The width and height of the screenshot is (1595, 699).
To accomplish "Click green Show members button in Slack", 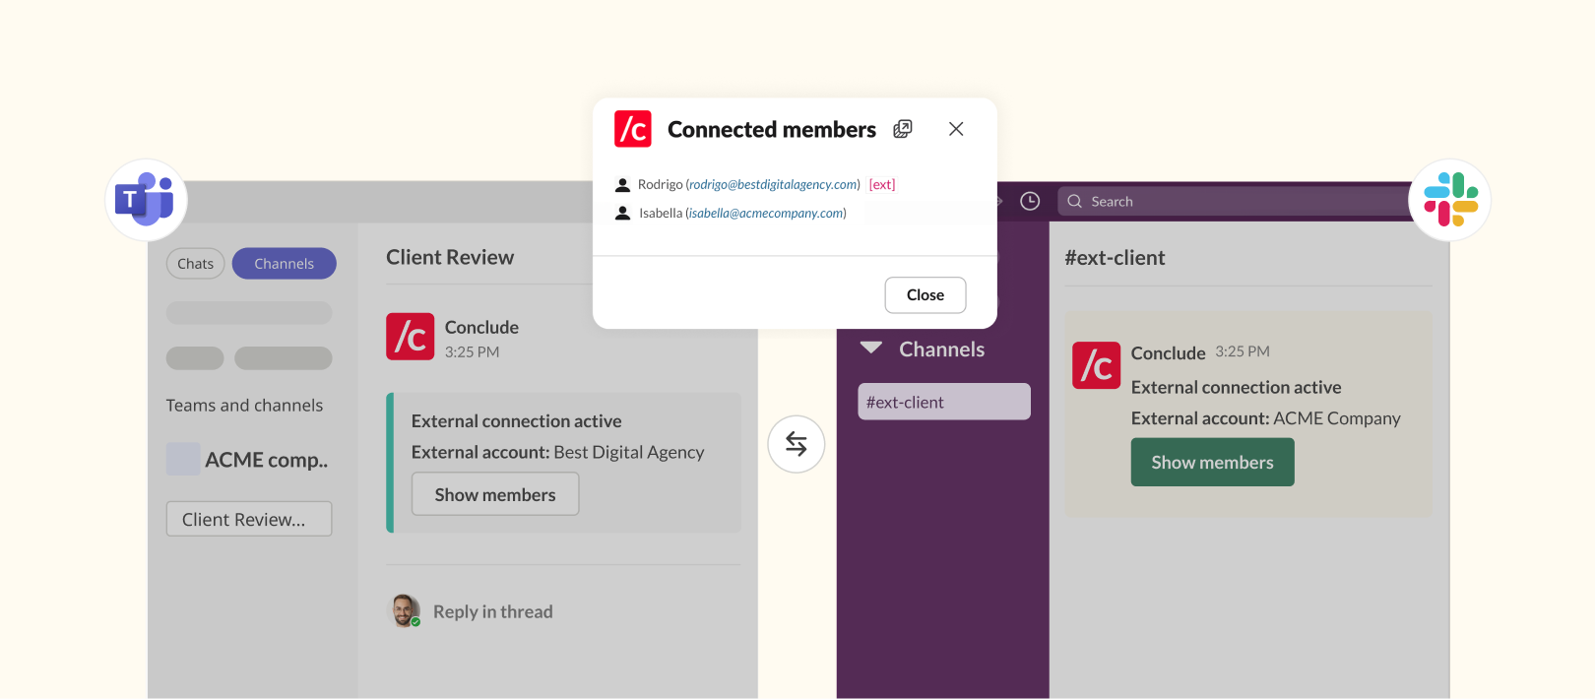I will click(1213, 463).
